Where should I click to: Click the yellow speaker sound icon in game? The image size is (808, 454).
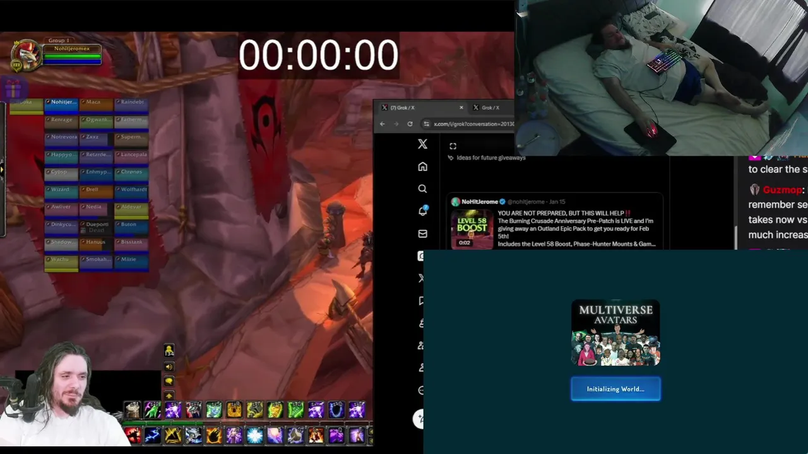point(169,367)
